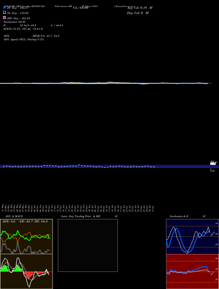This screenshot has height=289, width=219.
Task: Click the Avg Vol value label
Action: coord(140,8)
